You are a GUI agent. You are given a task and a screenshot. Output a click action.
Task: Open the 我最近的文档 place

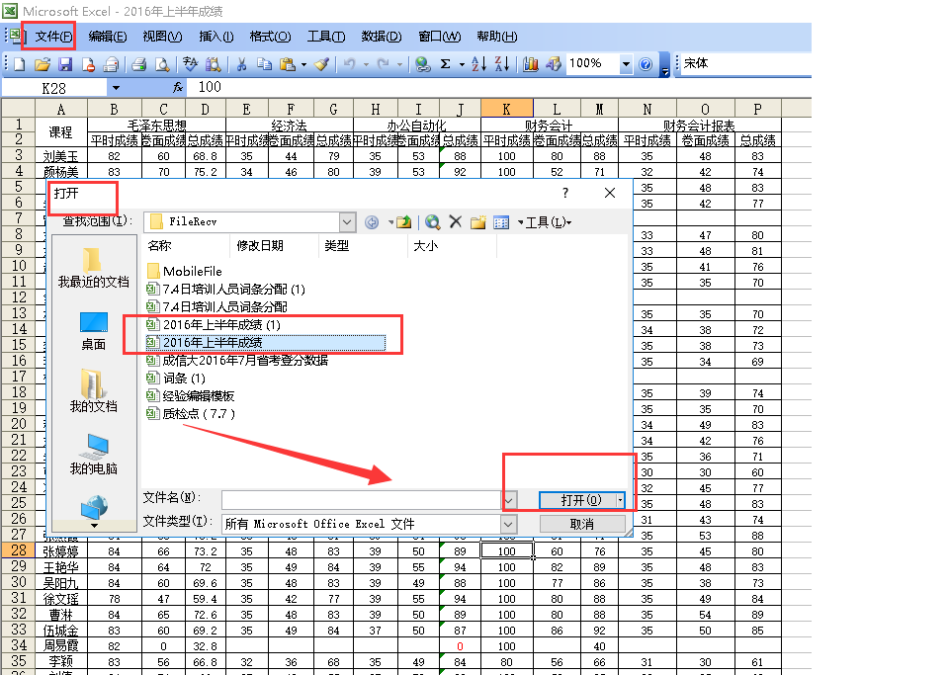(93, 268)
